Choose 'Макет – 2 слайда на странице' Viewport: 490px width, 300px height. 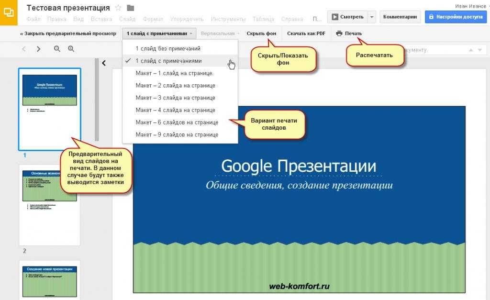pyautogui.click(x=180, y=85)
